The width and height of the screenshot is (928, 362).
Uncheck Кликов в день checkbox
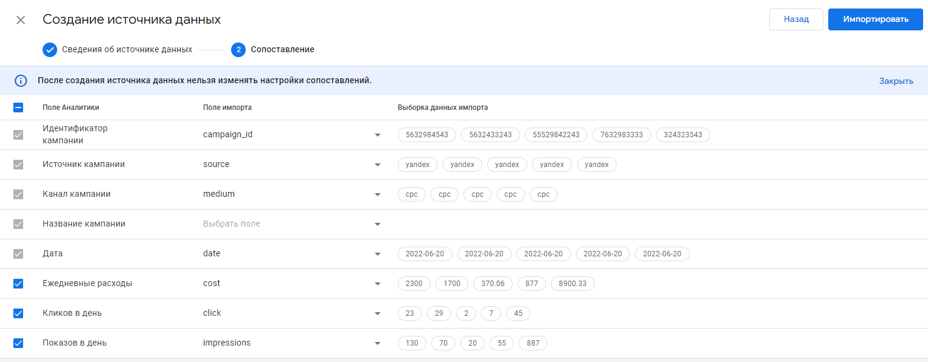point(18,313)
